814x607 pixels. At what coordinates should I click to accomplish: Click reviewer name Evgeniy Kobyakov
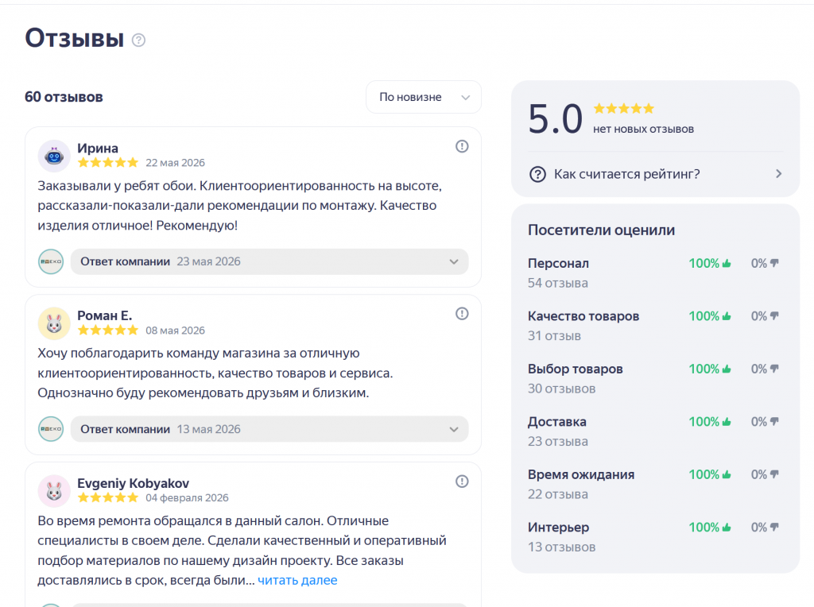pos(133,484)
